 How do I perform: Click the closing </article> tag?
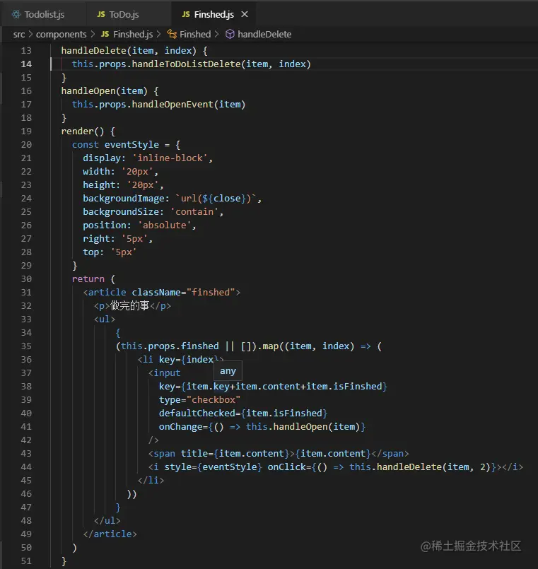pos(110,534)
